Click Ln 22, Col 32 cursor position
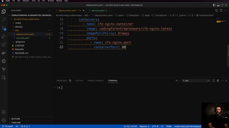The image size is (229, 128). click(130, 126)
